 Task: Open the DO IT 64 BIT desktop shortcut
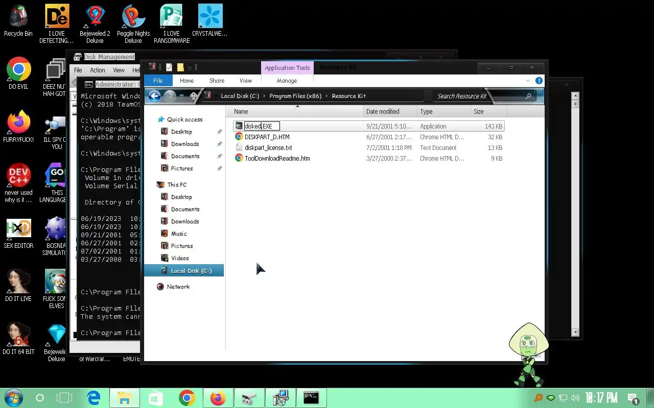coord(18,339)
